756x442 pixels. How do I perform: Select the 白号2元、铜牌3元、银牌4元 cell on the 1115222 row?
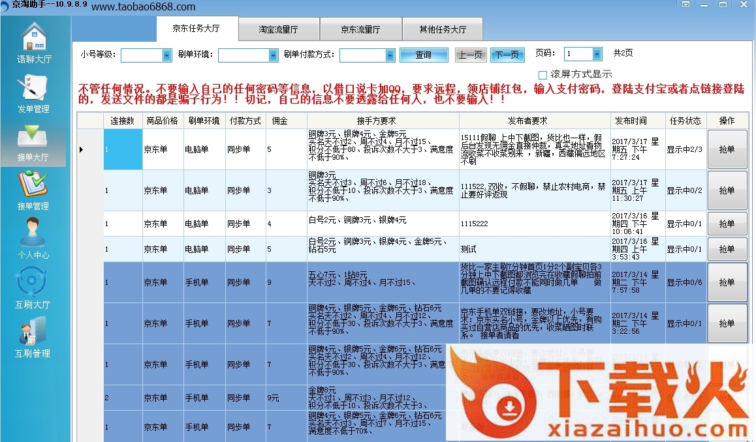(383, 224)
